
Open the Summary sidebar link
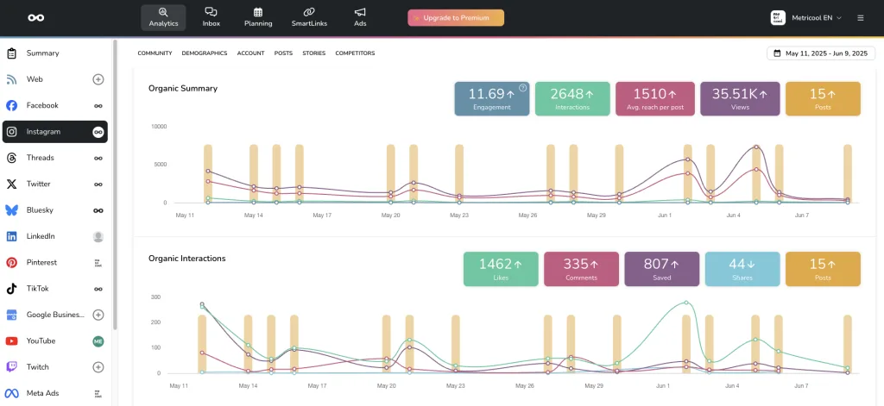click(42, 53)
